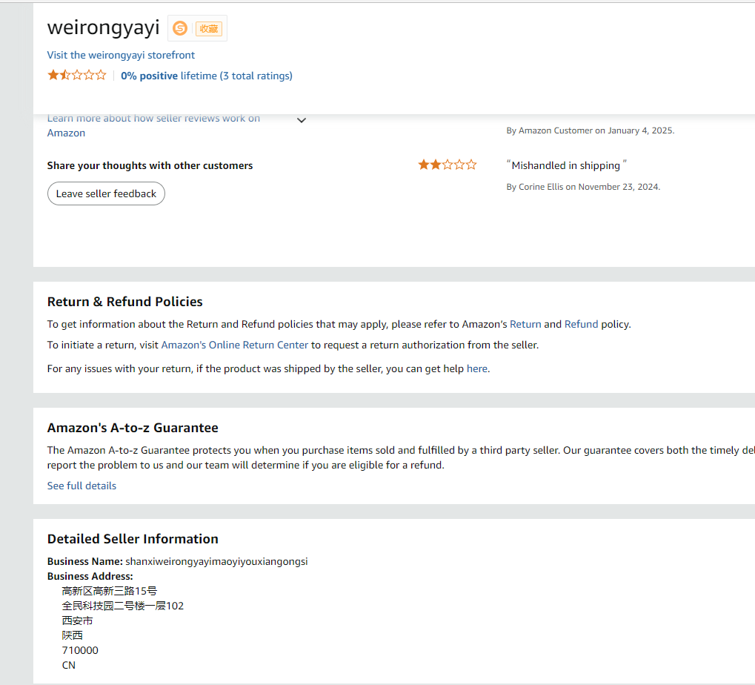Click the orange S icon beside seller name
755x685 pixels.
click(179, 28)
